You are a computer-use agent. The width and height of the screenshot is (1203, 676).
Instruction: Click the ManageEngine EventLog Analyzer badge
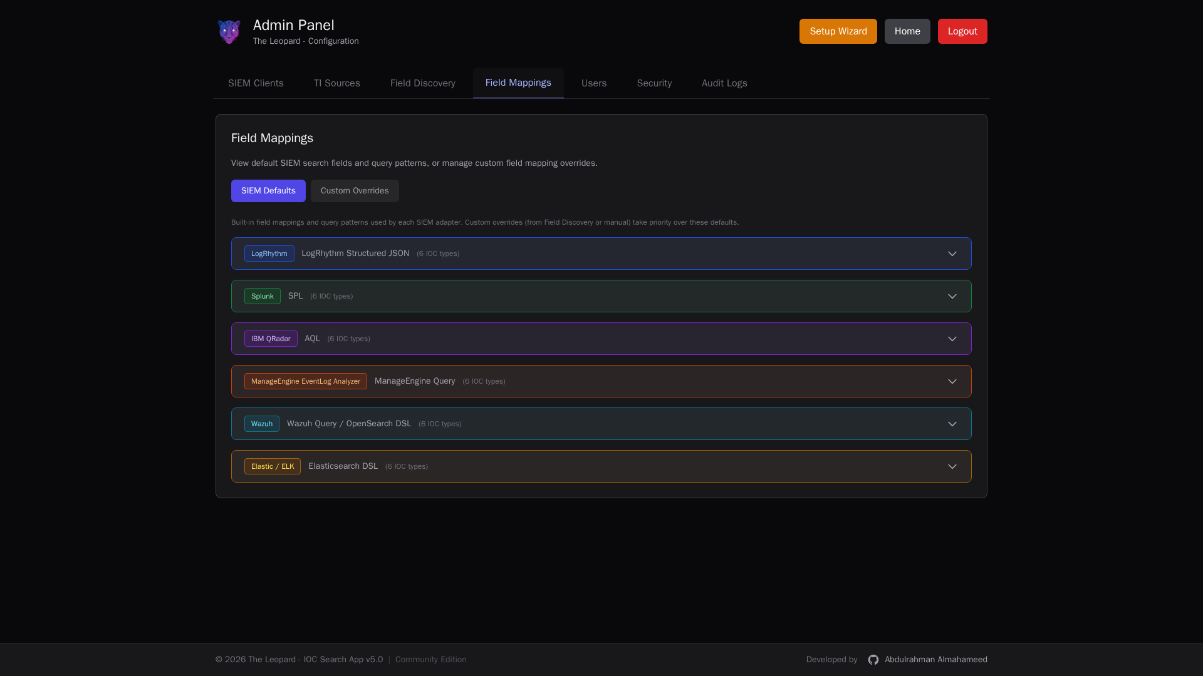click(305, 381)
